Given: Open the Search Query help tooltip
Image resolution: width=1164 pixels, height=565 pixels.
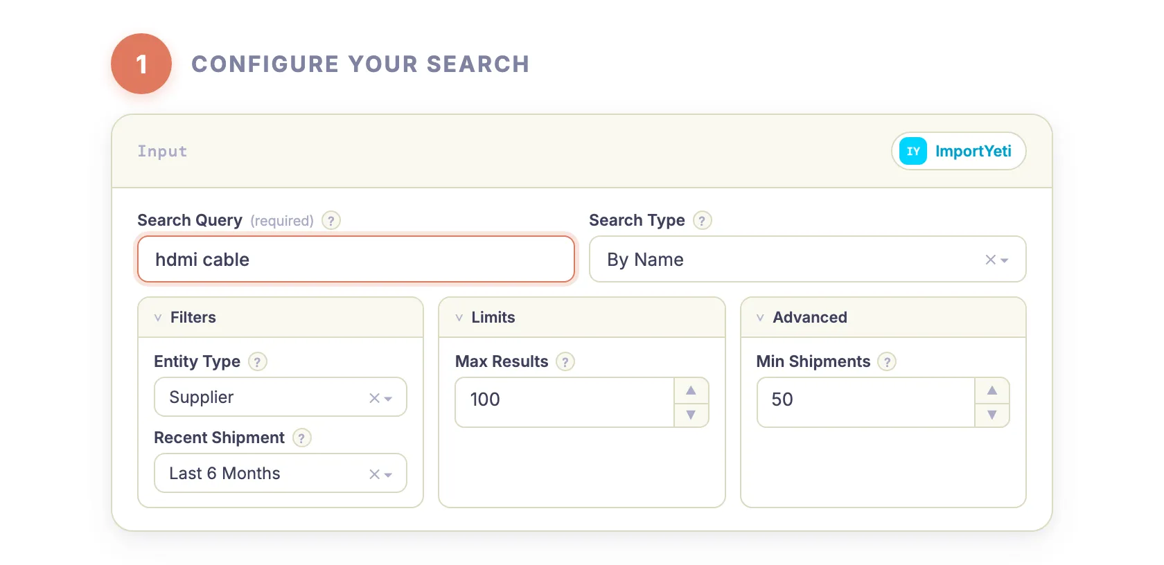Looking at the screenshot, I should [x=331, y=220].
